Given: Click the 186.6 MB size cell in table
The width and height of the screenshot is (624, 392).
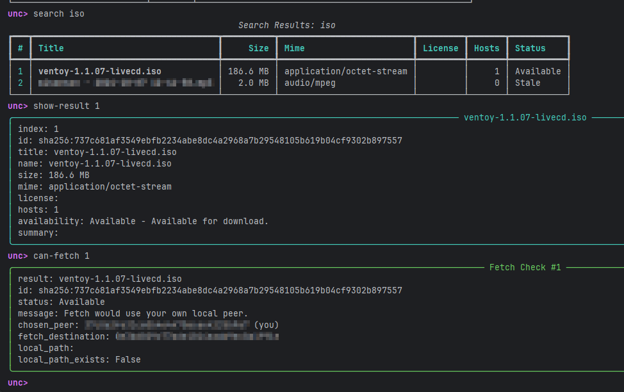Looking at the screenshot, I should click(248, 71).
